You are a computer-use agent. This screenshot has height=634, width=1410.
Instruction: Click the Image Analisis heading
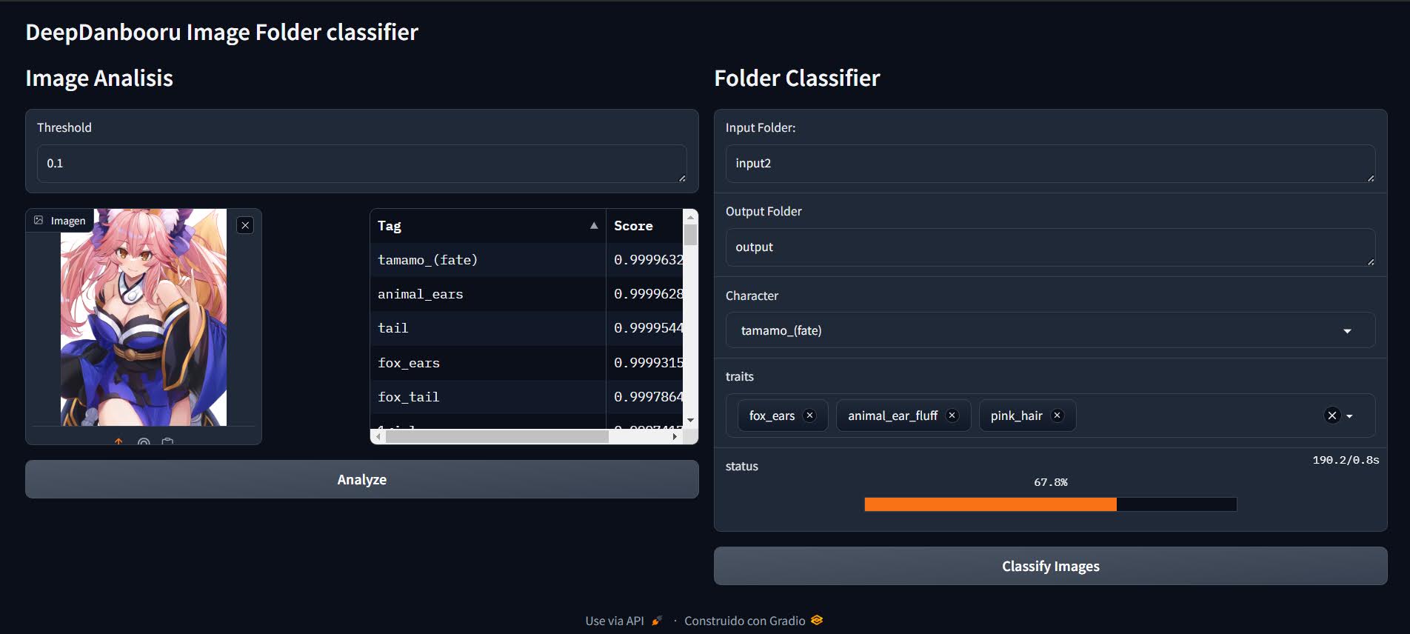(99, 78)
